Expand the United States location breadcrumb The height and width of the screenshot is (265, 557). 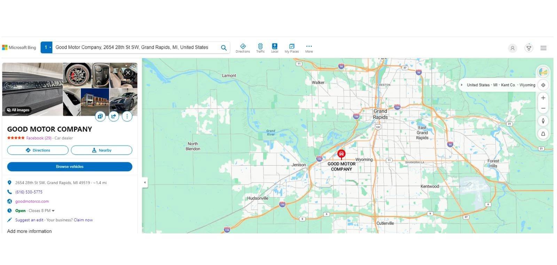tap(462, 85)
